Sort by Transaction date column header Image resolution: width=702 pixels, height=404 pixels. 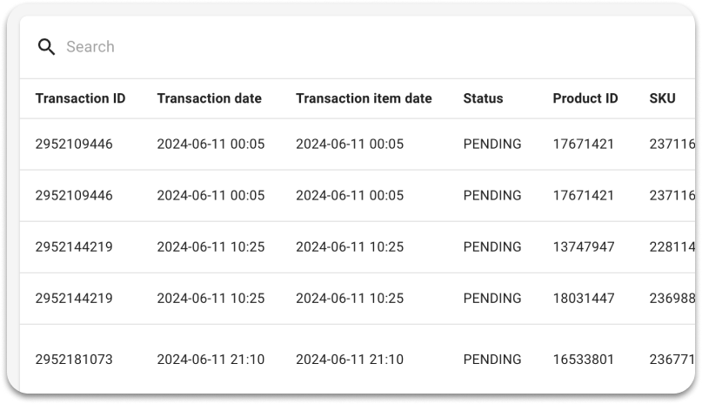(x=209, y=98)
